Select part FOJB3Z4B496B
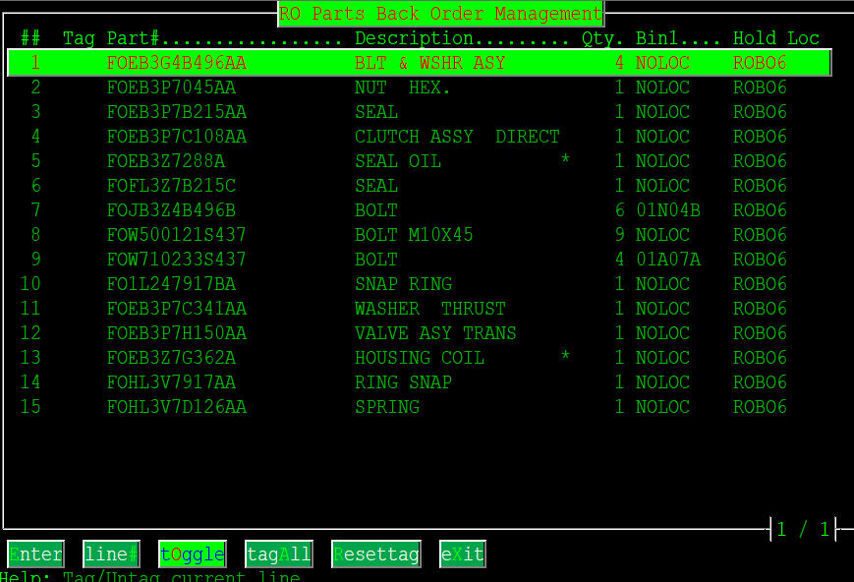 pyautogui.click(x=171, y=209)
